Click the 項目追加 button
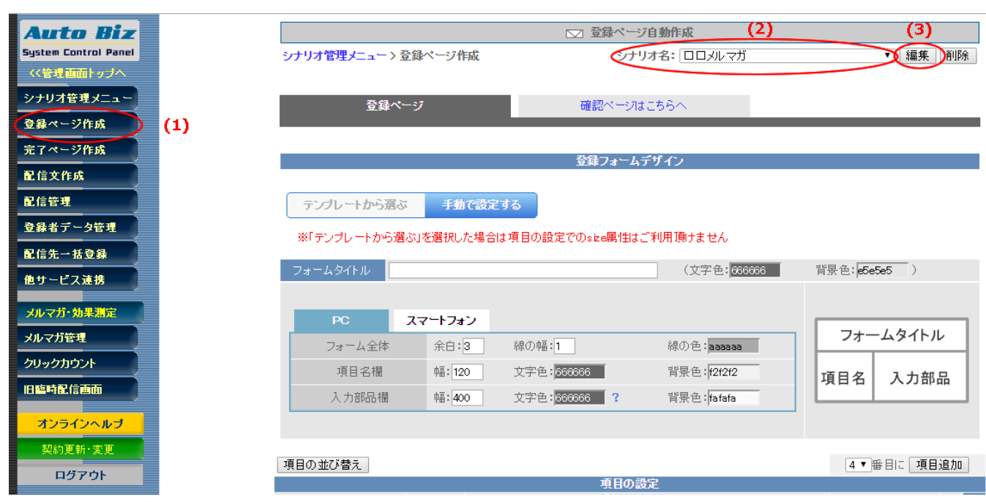The height and width of the screenshot is (502, 986). (938, 465)
